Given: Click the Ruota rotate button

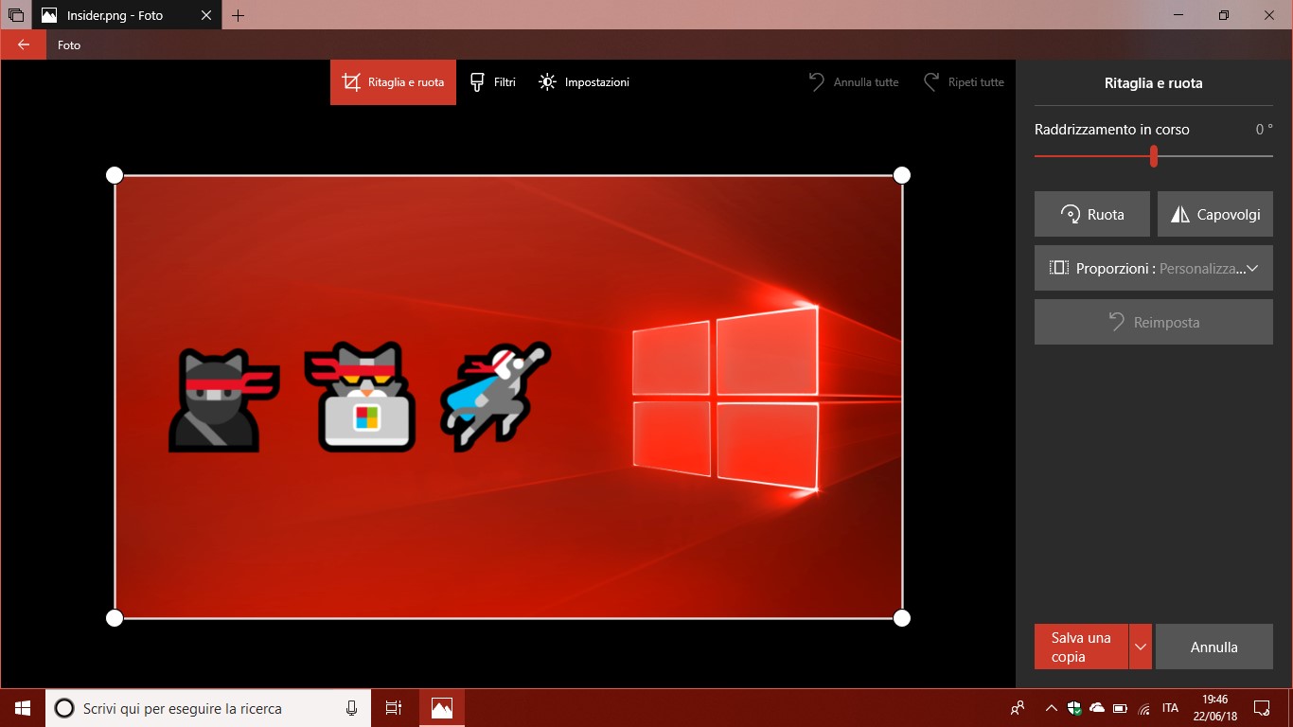Looking at the screenshot, I should pyautogui.click(x=1092, y=214).
